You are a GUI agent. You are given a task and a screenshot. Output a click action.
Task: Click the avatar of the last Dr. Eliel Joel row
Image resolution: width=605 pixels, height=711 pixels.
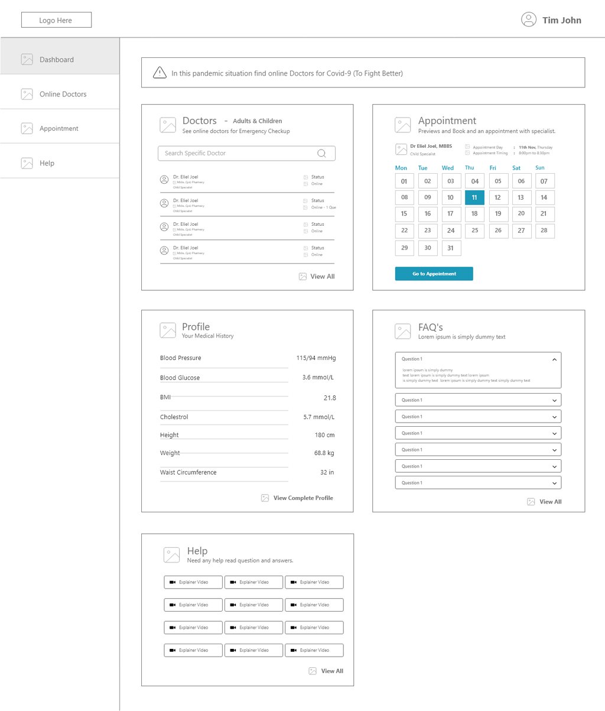tap(164, 251)
